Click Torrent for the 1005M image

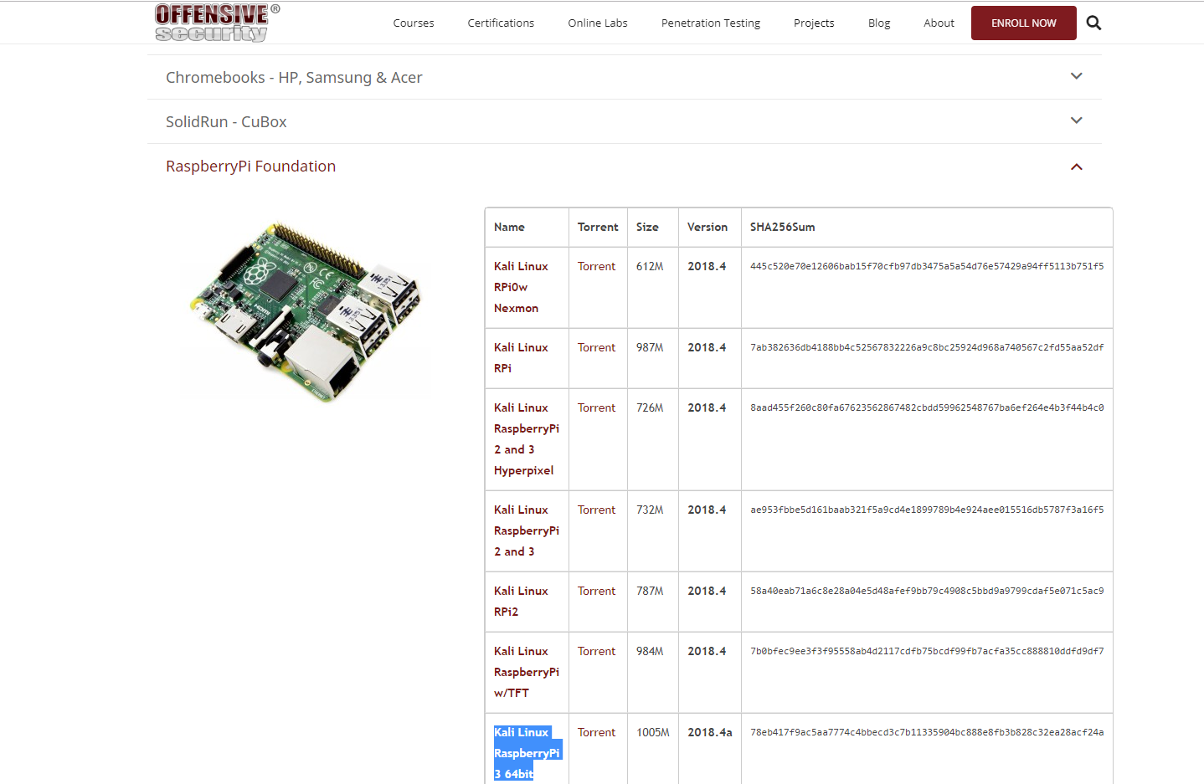[x=596, y=732]
